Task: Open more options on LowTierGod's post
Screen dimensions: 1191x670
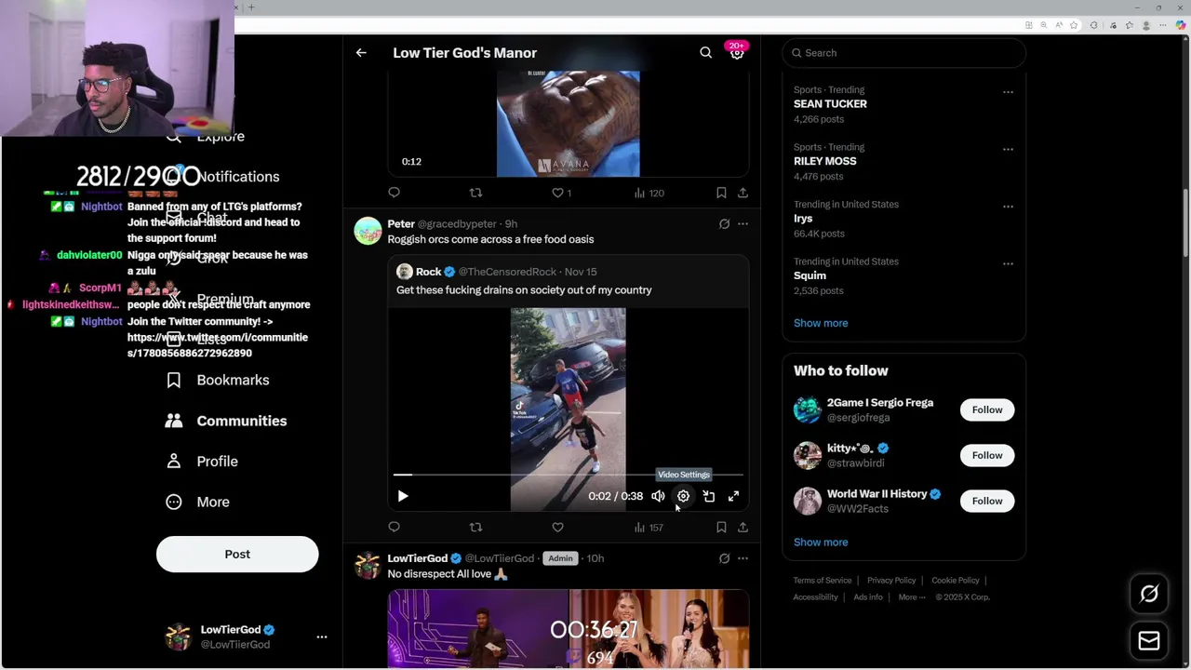Action: click(743, 558)
